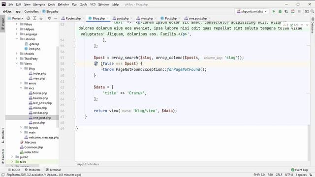The height and width of the screenshot is (177, 315).
Task: Click CRLF line separator in status bar
Action: point(279,175)
